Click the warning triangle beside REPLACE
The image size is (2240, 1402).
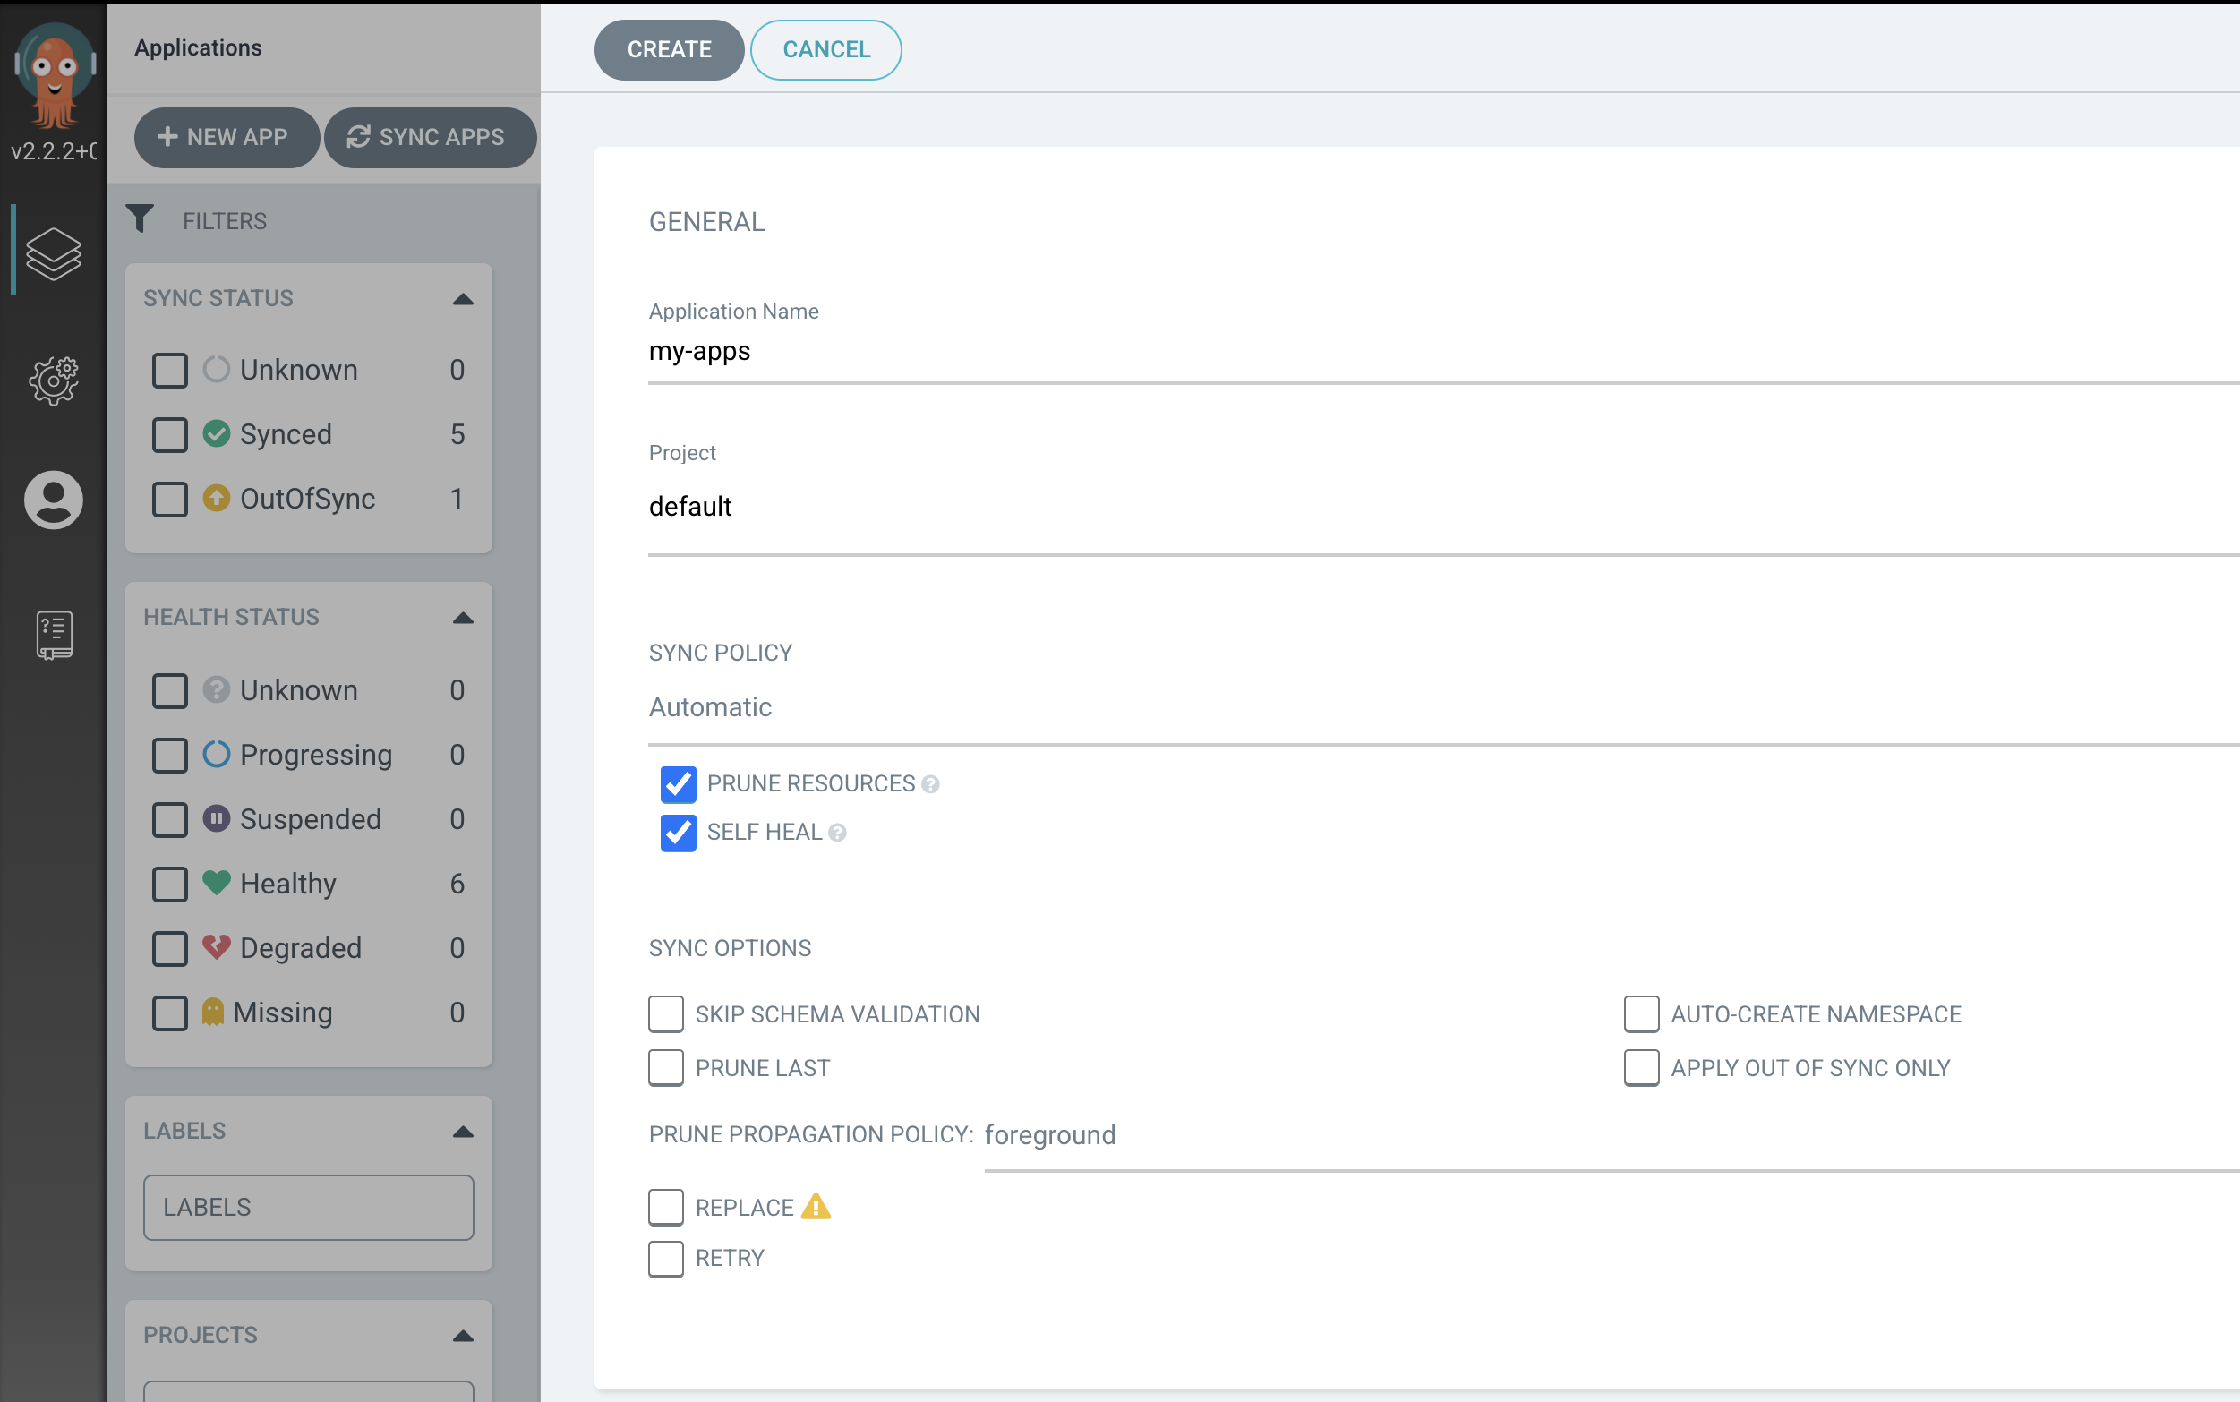(815, 1206)
